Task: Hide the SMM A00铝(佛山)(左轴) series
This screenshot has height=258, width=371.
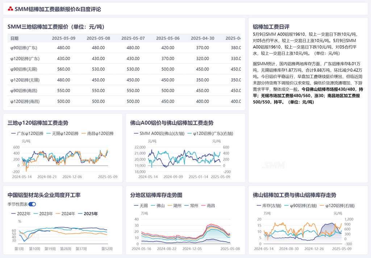Action: click(159, 133)
